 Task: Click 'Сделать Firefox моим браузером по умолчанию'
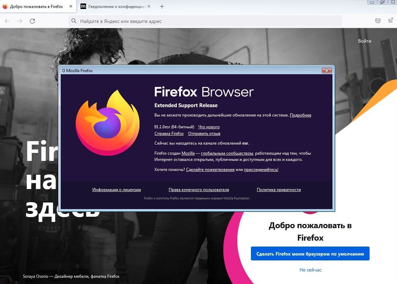click(x=310, y=253)
